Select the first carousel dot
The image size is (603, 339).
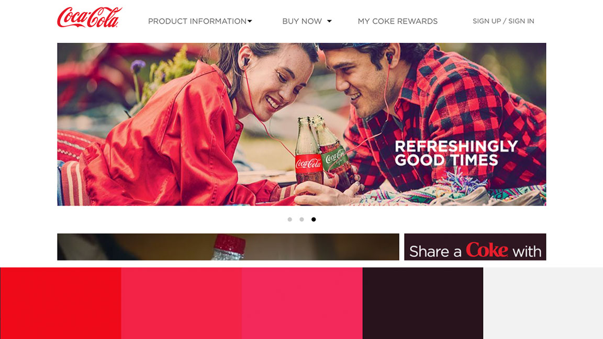pyautogui.click(x=289, y=220)
